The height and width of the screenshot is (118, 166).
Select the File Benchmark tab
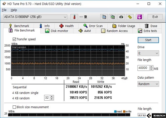[22, 30]
